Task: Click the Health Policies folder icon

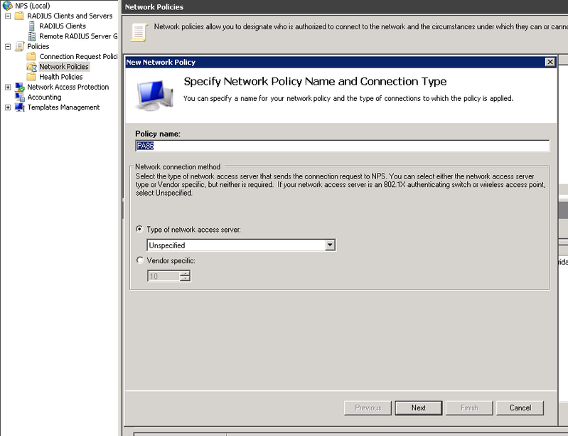Action: click(31, 77)
